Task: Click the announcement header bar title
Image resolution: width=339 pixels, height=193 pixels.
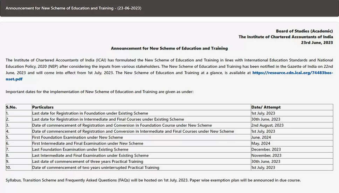Action: pos(74,8)
